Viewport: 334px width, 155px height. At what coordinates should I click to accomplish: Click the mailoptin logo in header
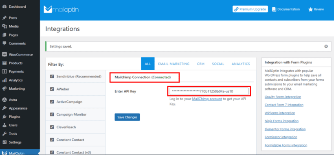pos(61,9)
